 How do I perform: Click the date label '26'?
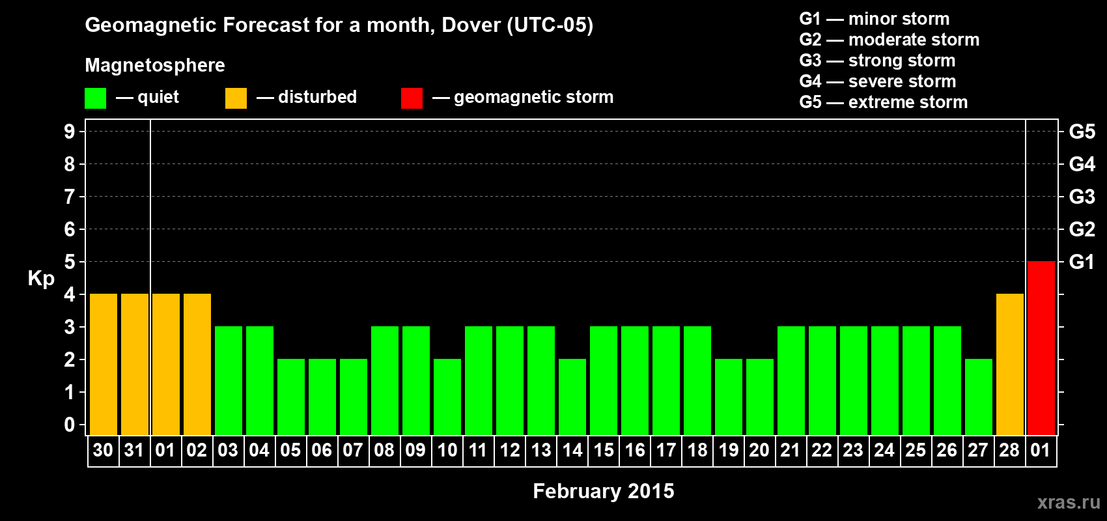click(x=947, y=450)
